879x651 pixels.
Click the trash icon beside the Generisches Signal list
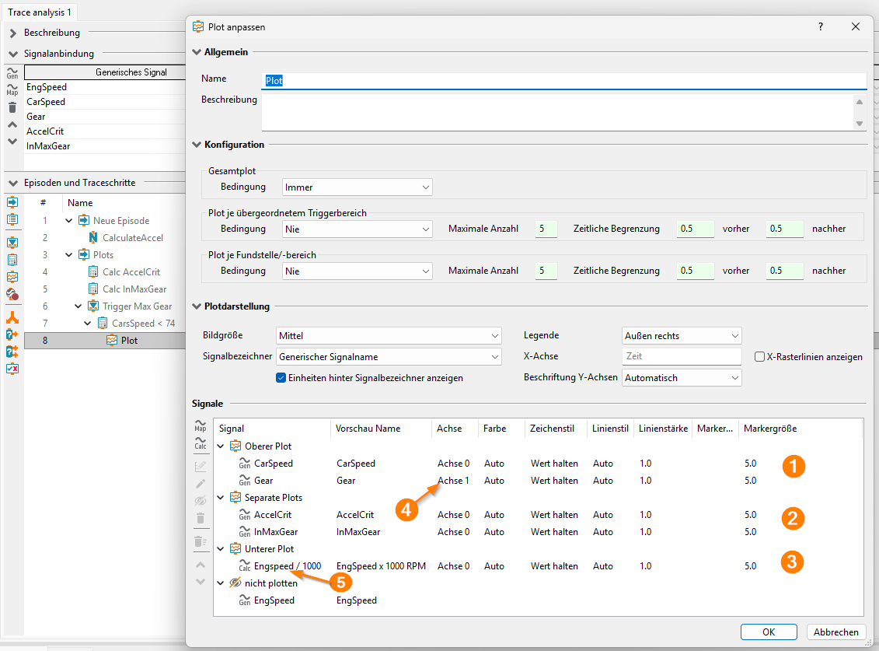(x=12, y=107)
